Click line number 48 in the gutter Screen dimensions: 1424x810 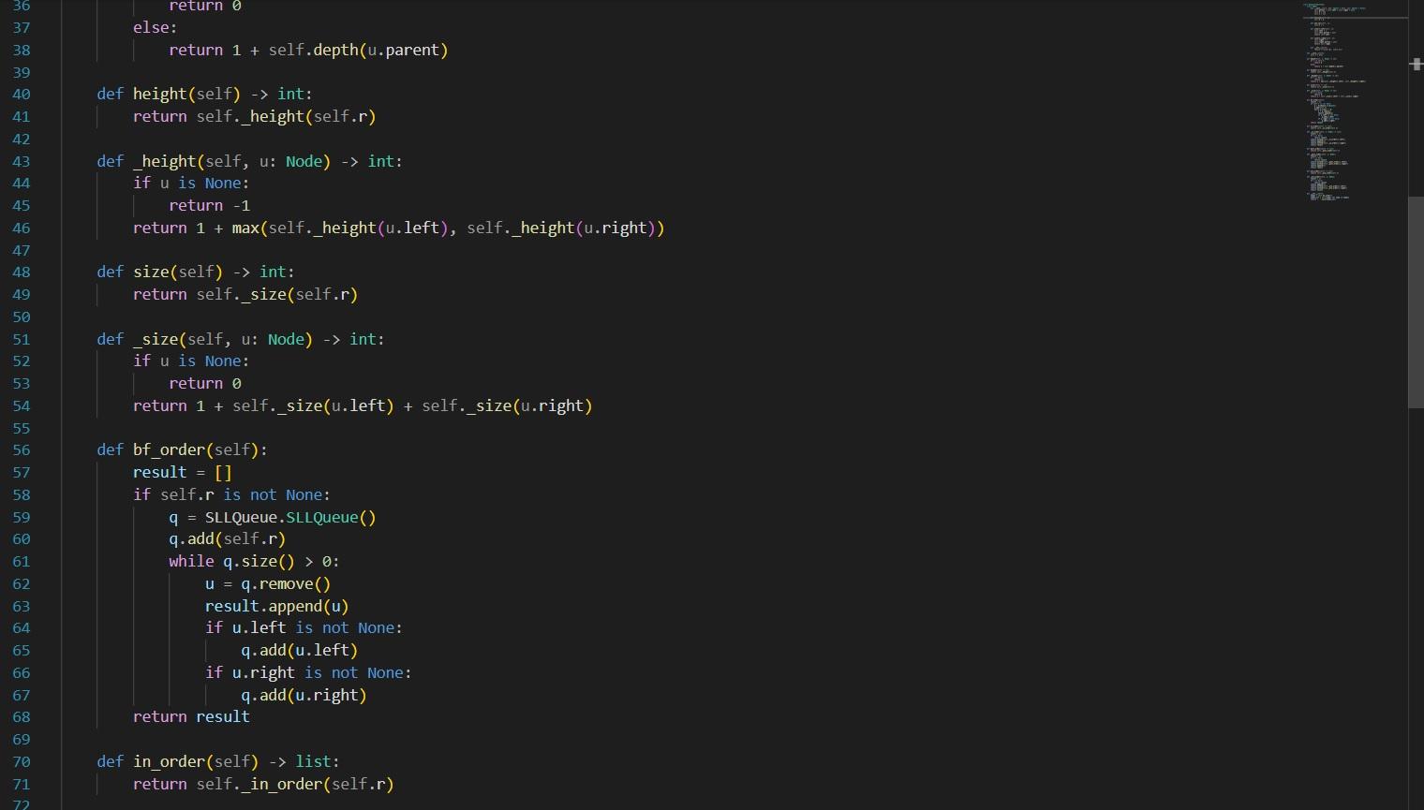(x=22, y=272)
